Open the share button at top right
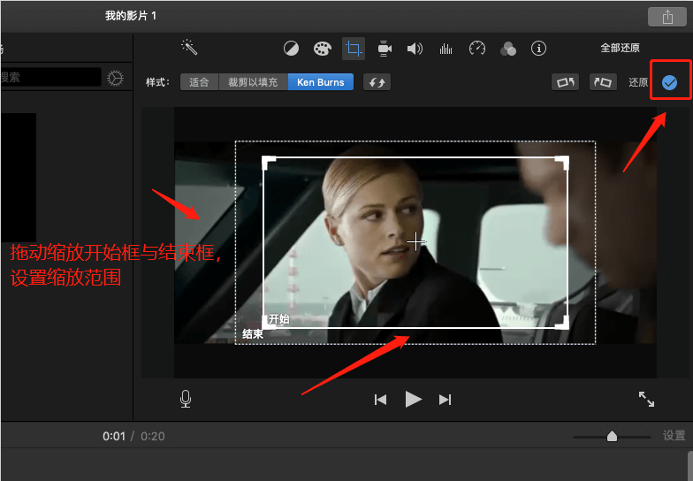Screen dimensions: 693x481 click(667, 17)
